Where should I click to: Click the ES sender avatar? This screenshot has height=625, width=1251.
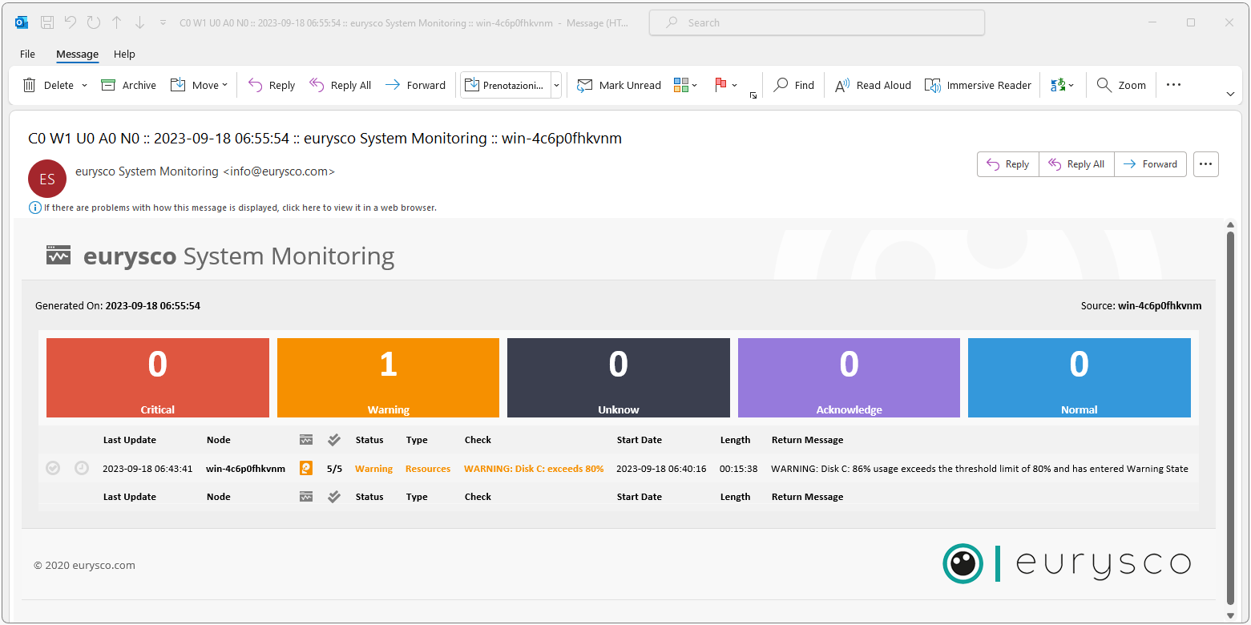(x=47, y=179)
